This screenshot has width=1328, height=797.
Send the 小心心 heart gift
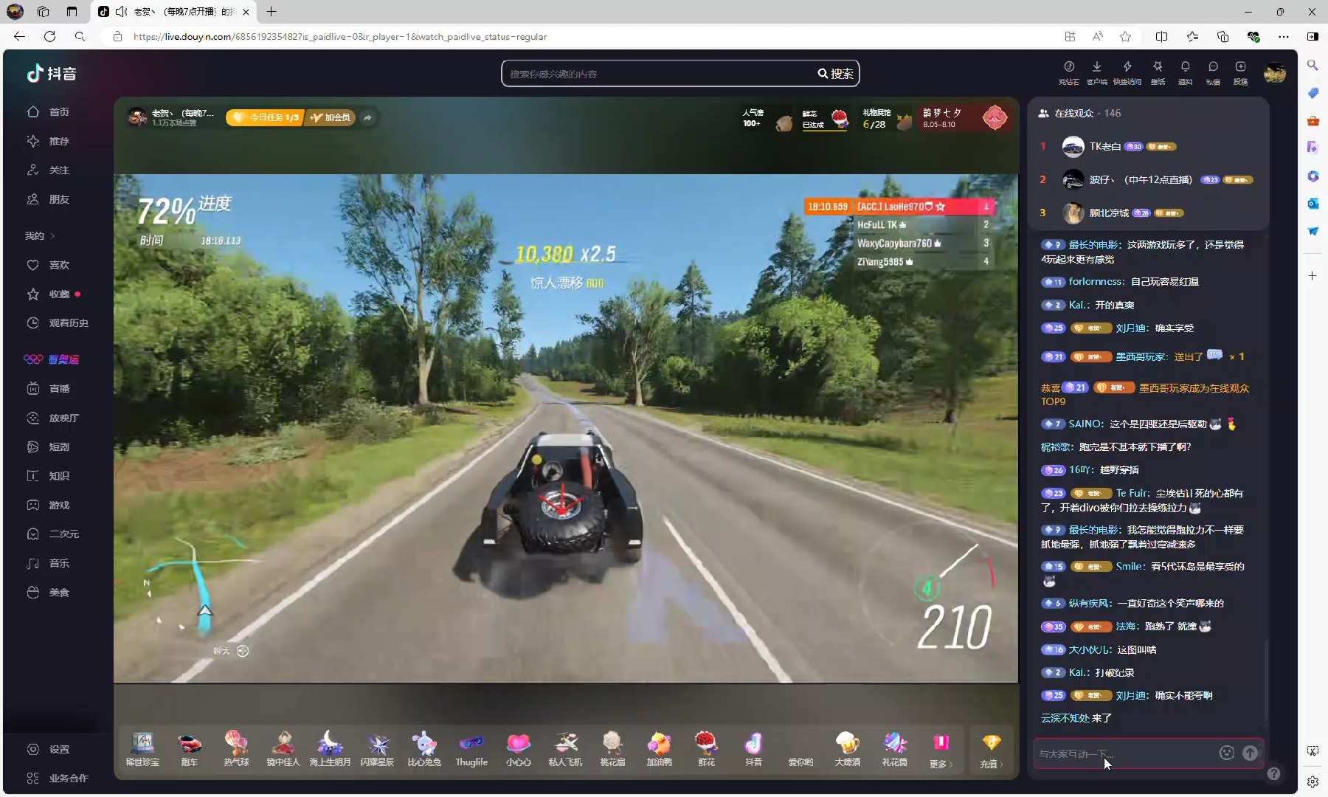pyautogui.click(x=519, y=748)
